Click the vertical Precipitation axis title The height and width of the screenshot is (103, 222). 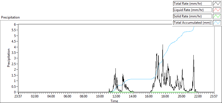pos(9,58)
